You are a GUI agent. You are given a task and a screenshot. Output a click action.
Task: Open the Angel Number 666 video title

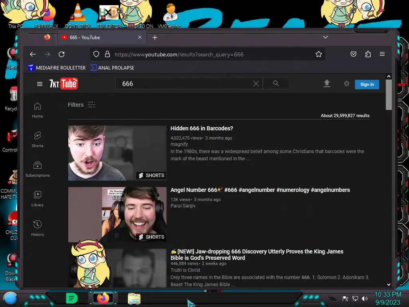[260, 190]
